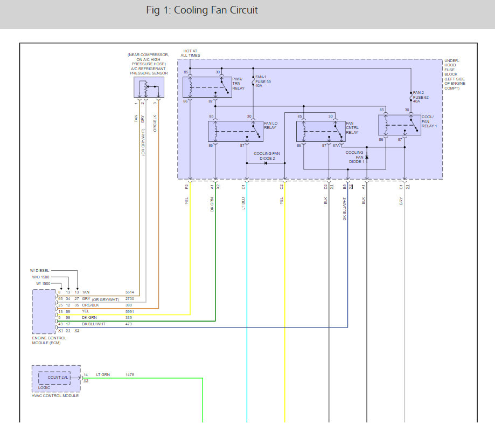Screen dimensions: 495x437
Task: Click circuit number '5991'
Action: coord(130,311)
